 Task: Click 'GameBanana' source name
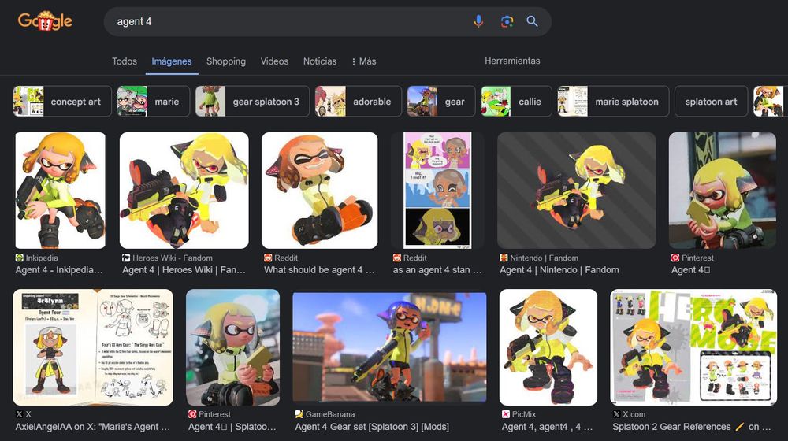[330, 414]
